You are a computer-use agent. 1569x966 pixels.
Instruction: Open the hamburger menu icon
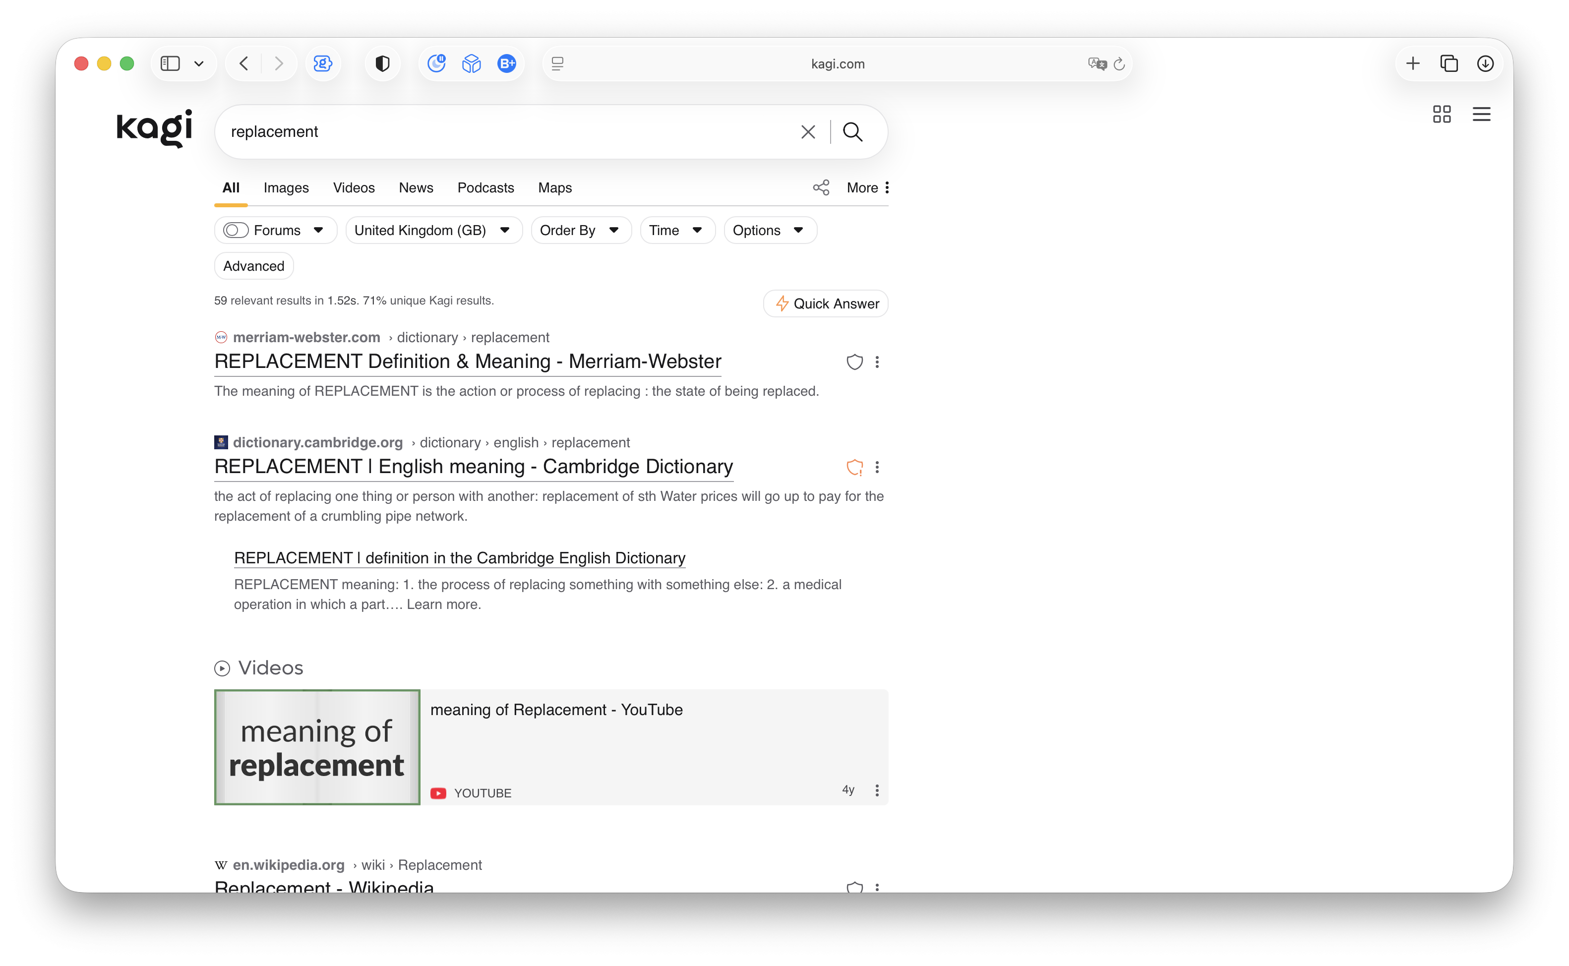[1481, 115]
